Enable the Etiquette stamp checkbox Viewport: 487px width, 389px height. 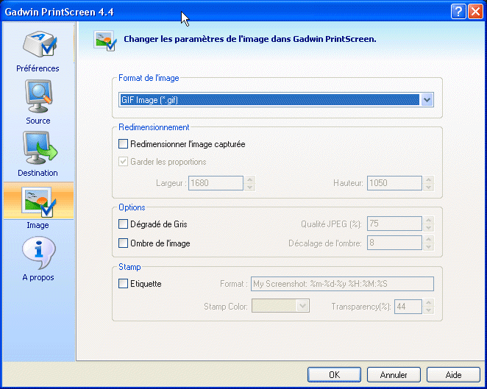[x=123, y=284]
